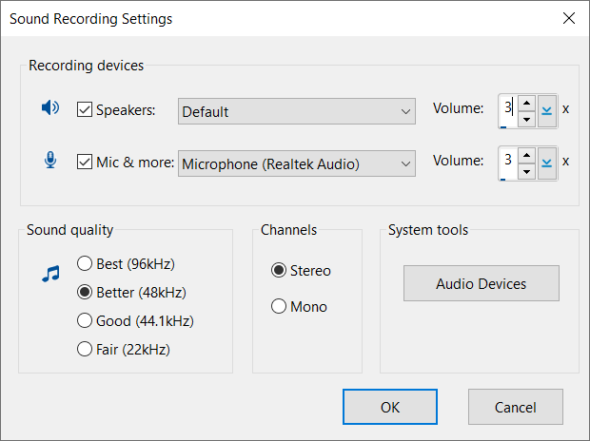Image resolution: width=590 pixels, height=441 pixels.
Task: Click the microphone icon beside Mic & more
Action: (50, 161)
